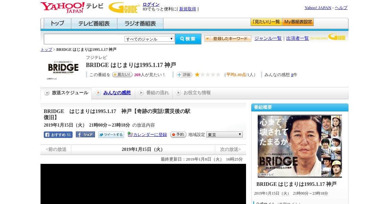Click the black video player area

[143, 184]
